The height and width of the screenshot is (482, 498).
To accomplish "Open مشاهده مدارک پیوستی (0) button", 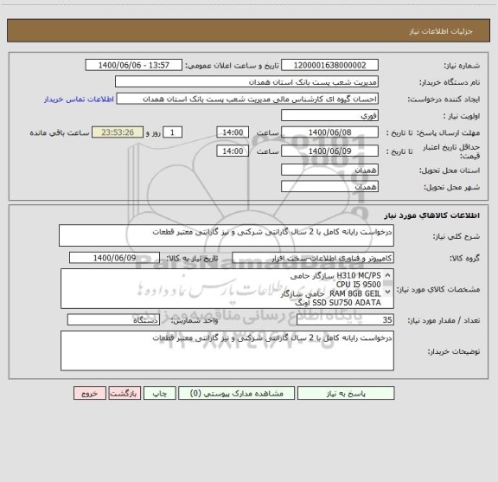I will (x=236, y=393).
